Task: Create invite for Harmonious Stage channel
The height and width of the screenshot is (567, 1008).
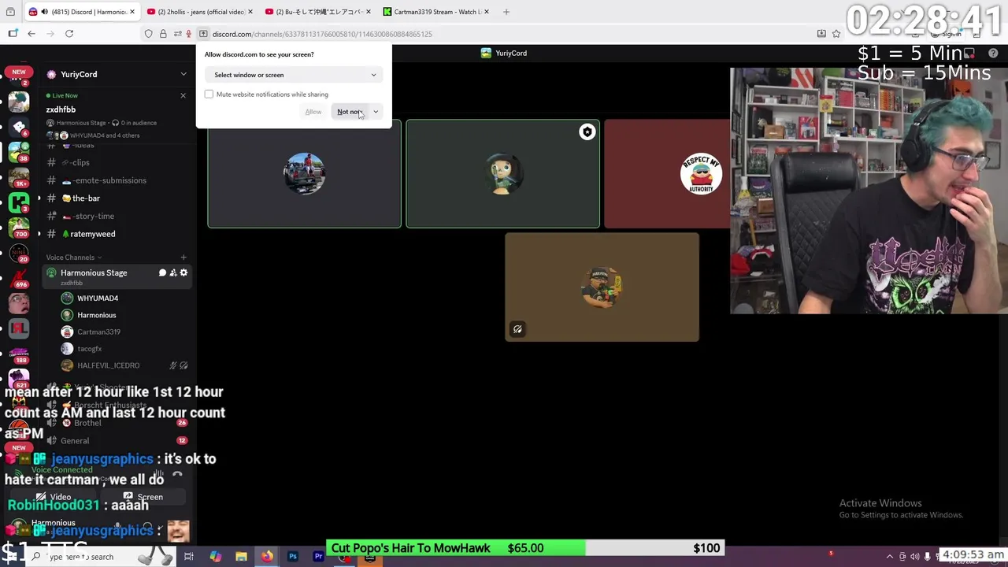Action: [173, 272]
